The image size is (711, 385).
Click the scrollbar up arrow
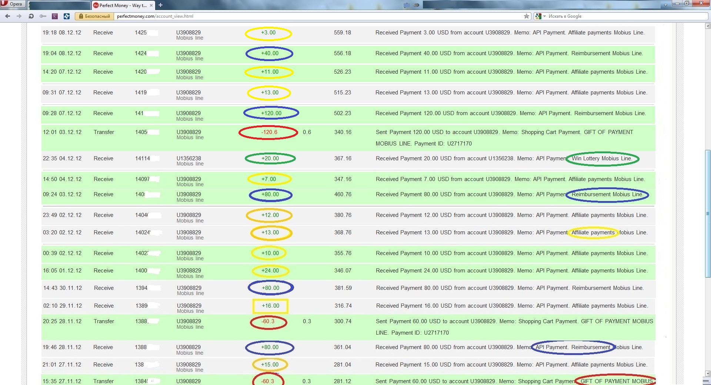[708, 26]
